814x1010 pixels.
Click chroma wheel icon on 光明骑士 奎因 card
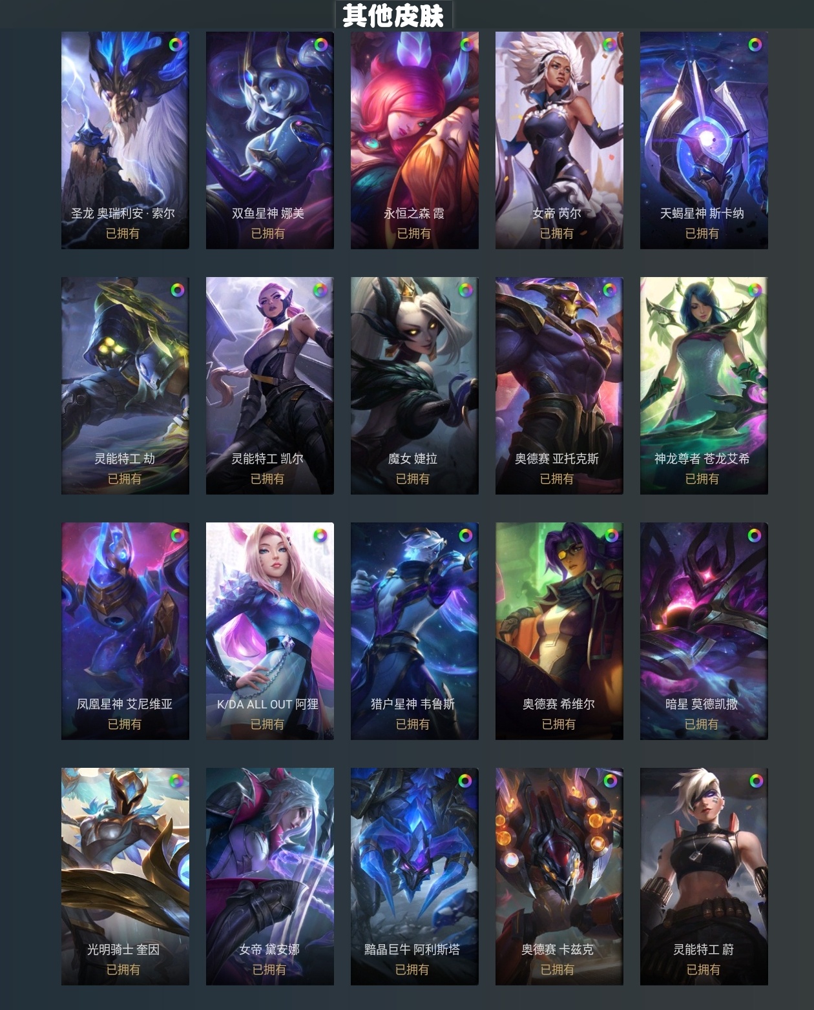tap(176, 781)
